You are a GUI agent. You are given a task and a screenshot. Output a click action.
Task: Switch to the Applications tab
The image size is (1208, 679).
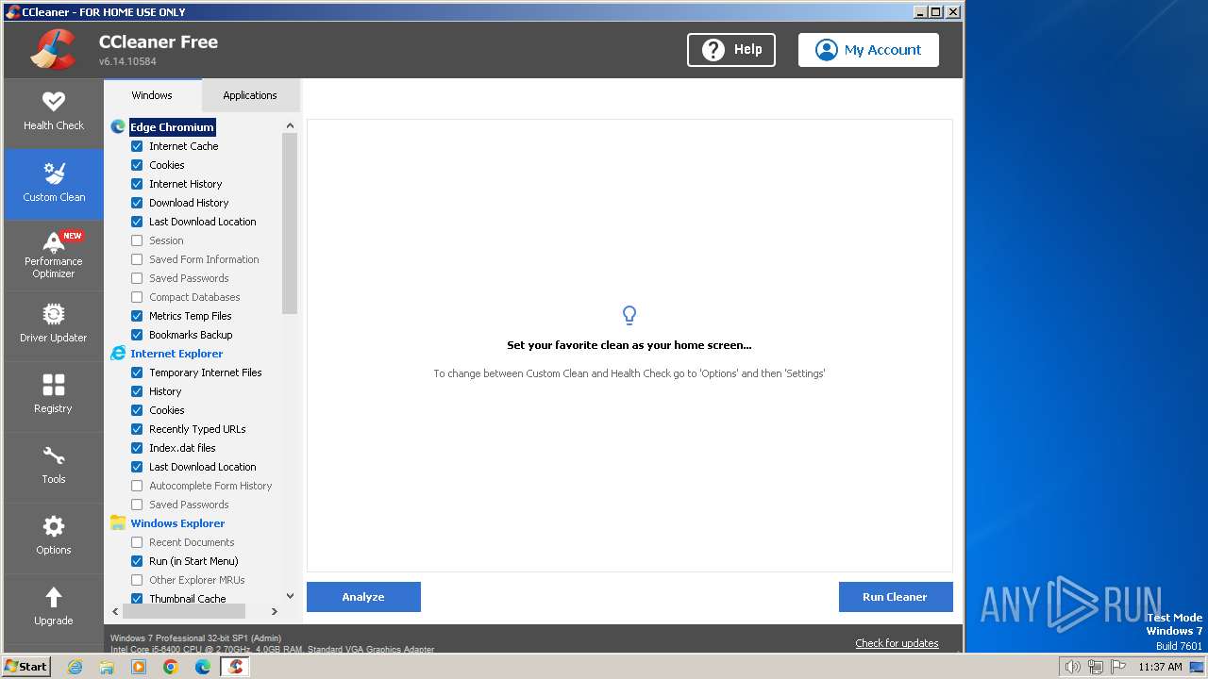(x=250, y=95)
